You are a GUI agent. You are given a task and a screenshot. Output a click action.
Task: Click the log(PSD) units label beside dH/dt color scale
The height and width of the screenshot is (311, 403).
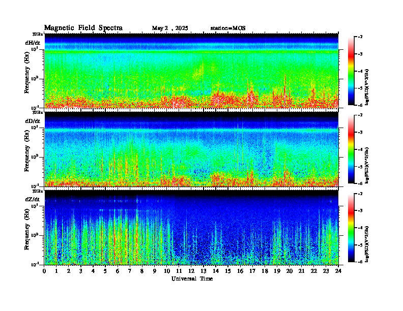click(367, 87)
